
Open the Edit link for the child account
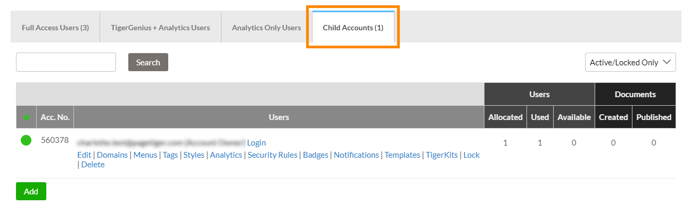pos(84,155)
